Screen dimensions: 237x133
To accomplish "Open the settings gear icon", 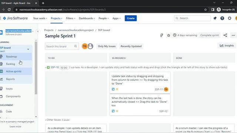I will (230, 18).
